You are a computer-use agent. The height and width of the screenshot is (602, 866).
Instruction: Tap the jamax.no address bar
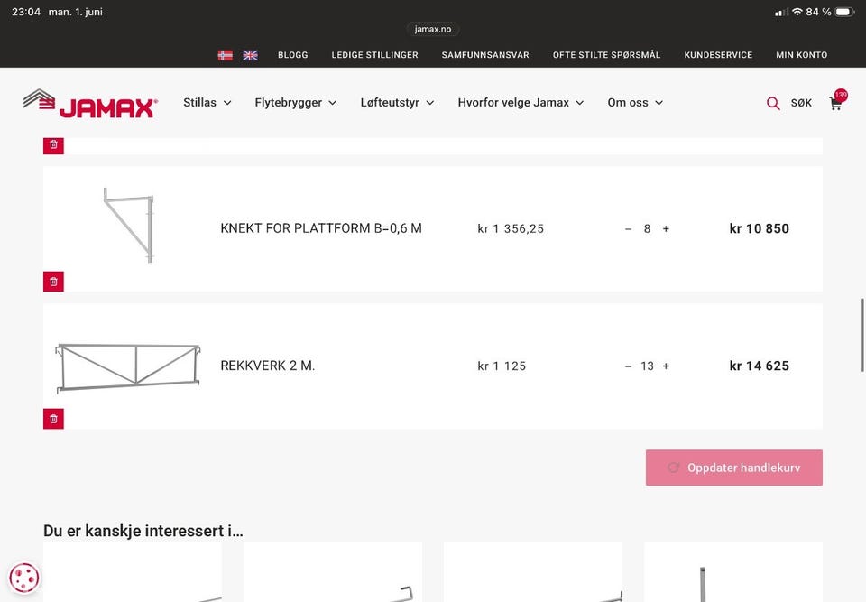tap(433, 29)
